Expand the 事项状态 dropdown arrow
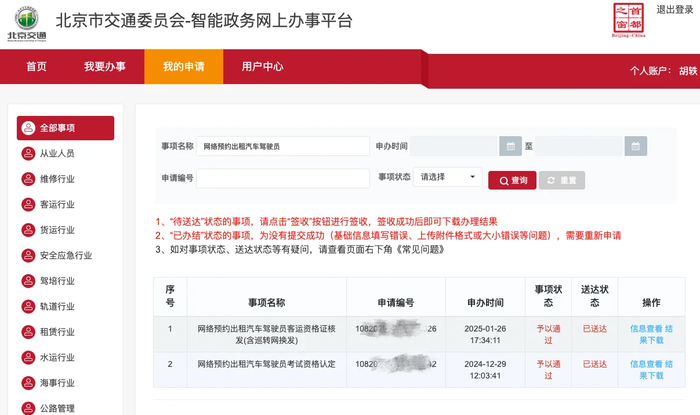 coord(473,178)
